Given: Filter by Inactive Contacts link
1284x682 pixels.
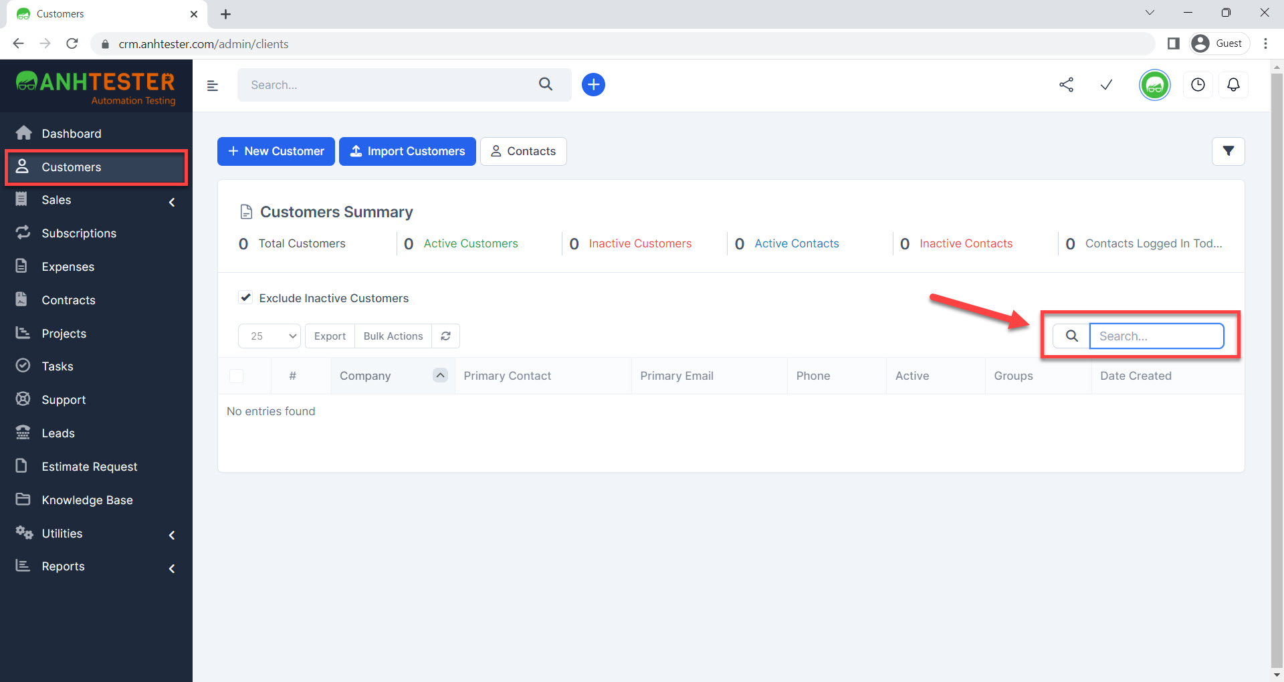Looking at the screenshot, I should click(x=966, y=243).
